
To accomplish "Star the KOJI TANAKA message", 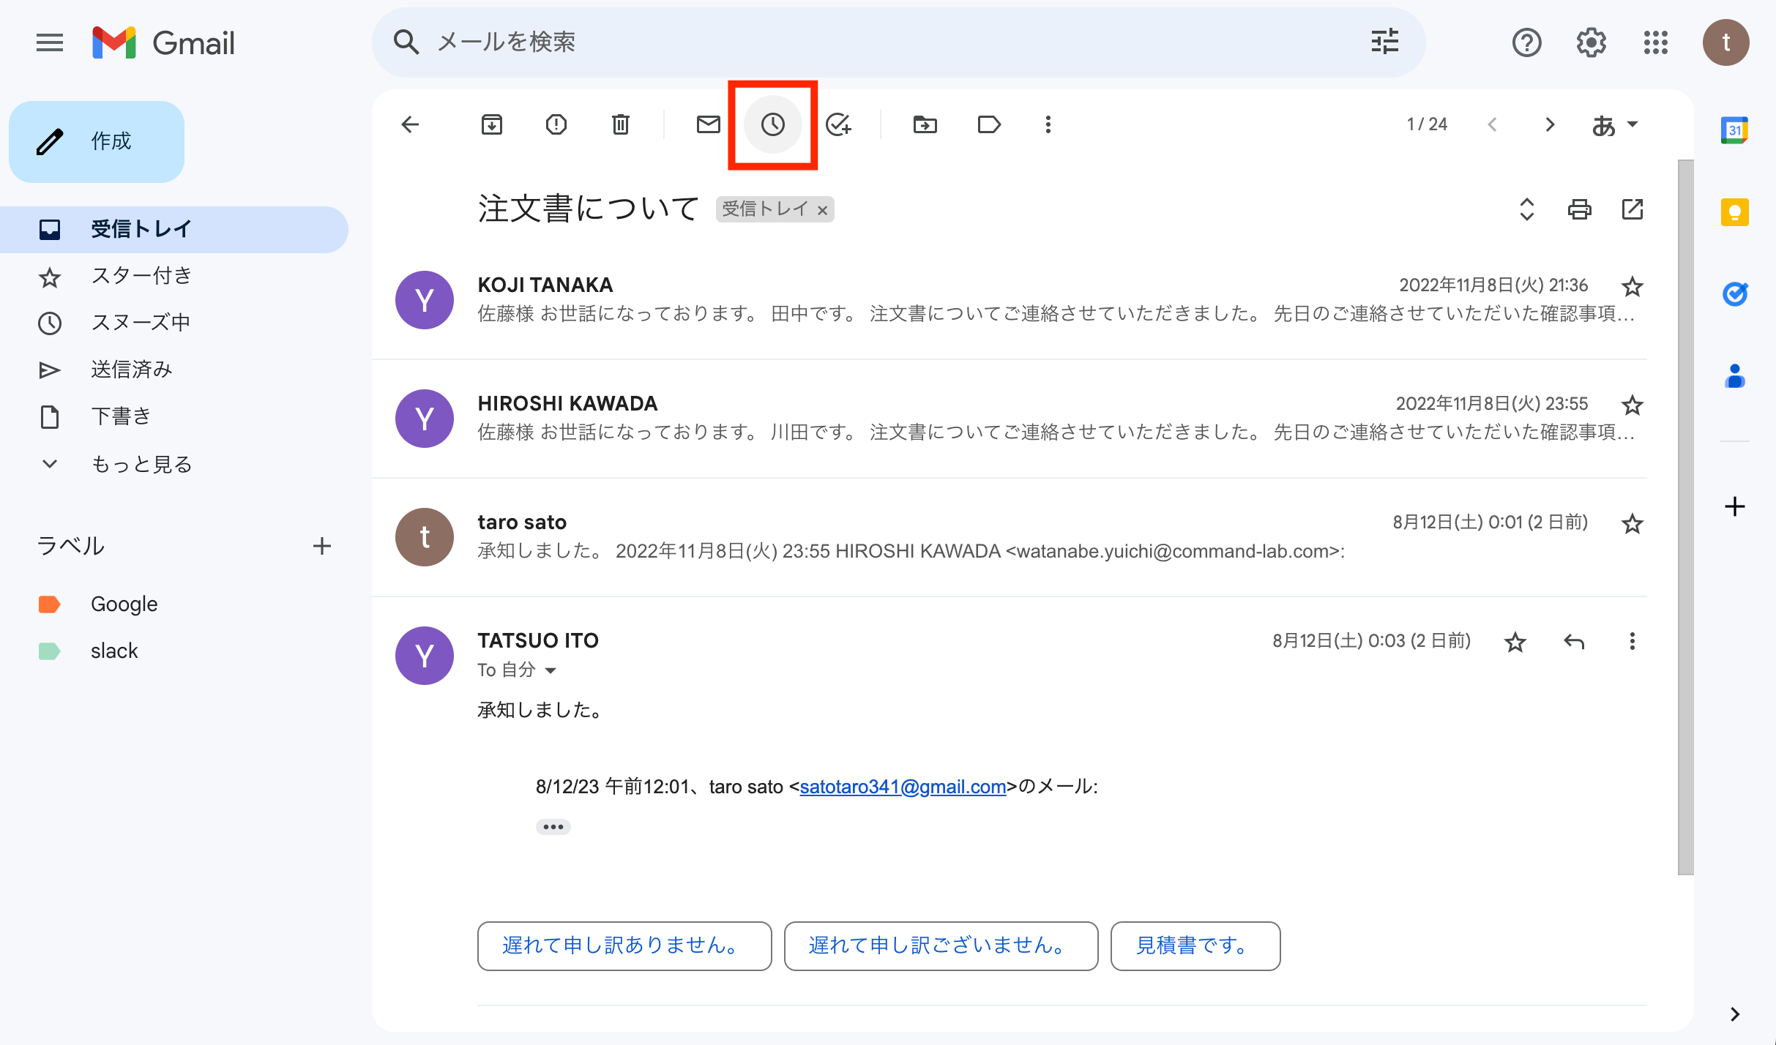I will click(x=1633, y=286).
